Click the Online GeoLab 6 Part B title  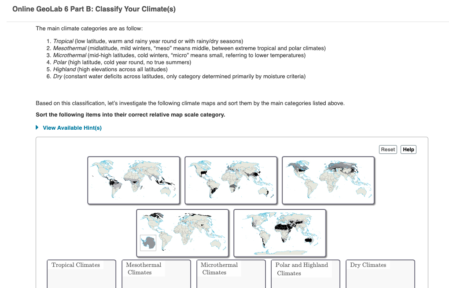point(95,8)
